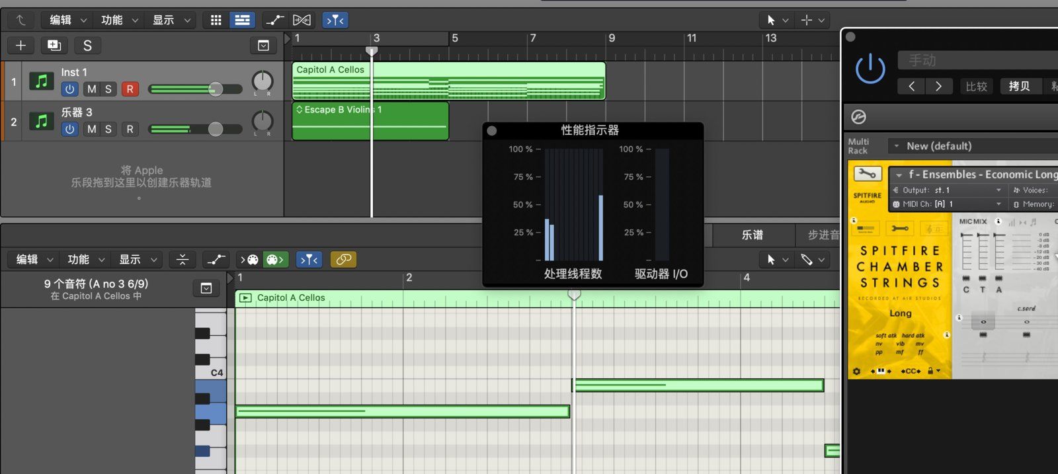Image resolution: width=1058 pixels, height=474 pixels.
Task: Click the global Solo S button in track header
Action: click(87, 46)
